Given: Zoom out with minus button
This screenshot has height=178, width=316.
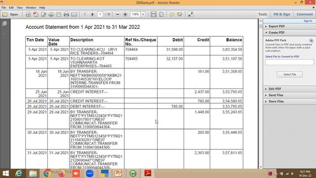Looking at the screenshot, I should [x=118, y=14].
